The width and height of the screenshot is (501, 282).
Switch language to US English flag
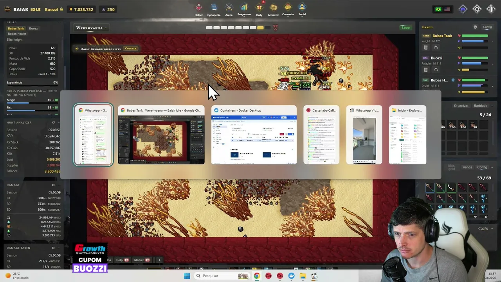447,9
